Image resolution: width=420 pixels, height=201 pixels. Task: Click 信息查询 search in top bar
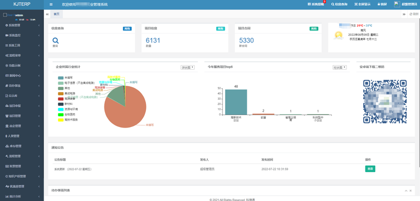coord(339,4)
